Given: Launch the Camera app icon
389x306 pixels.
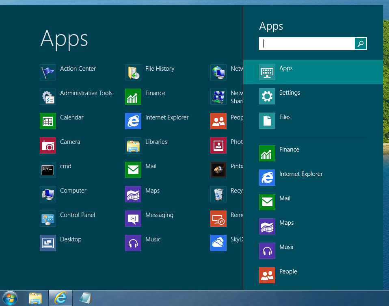Looking at the screenshot, I should coord(48,145).
